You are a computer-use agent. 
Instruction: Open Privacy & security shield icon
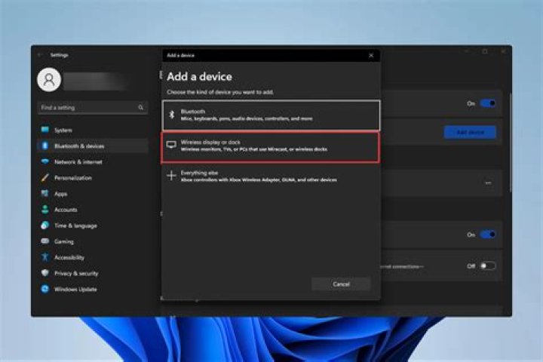(x=45, y=273)
